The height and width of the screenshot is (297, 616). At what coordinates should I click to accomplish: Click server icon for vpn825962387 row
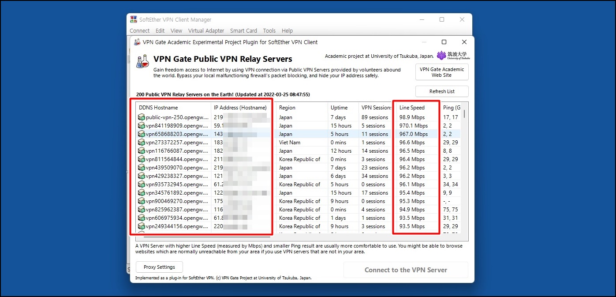(x=142, y=210)
